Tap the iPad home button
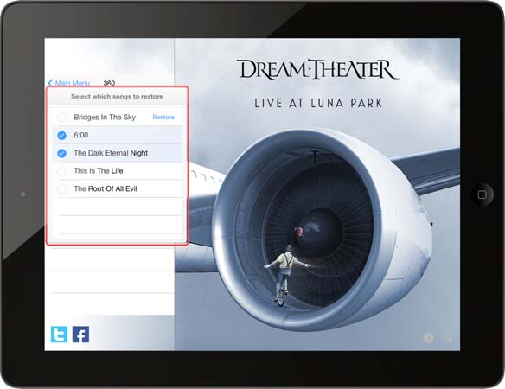This screenshot has height=389, width=505. tap(482, 194)
